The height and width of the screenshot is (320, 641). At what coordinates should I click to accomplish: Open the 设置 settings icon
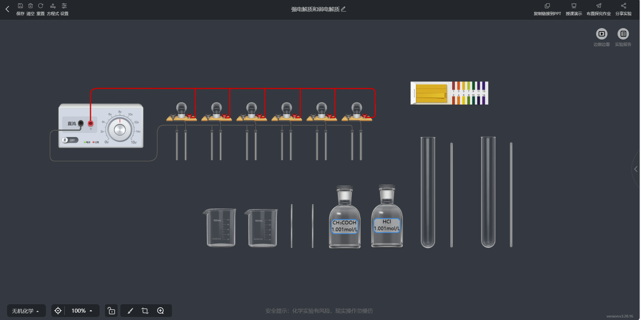click(64, 6)
